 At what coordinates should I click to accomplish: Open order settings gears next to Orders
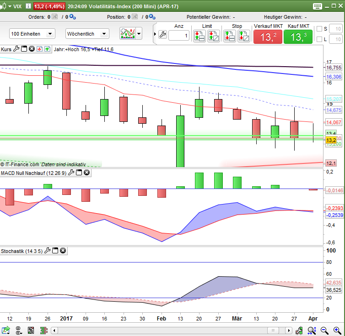click(x=72, y=17)
